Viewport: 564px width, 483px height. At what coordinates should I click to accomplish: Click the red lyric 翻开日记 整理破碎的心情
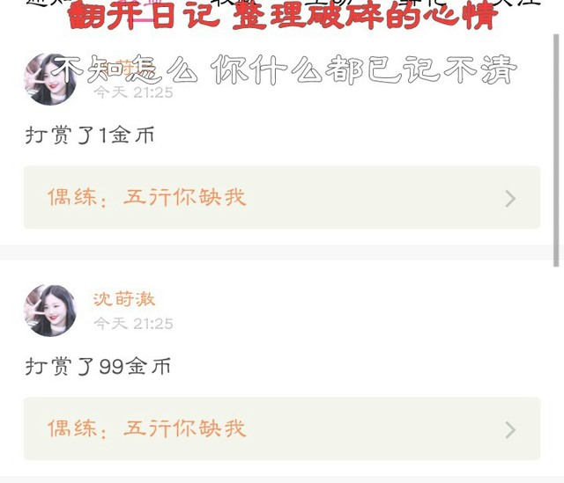(x=282, y=16)
